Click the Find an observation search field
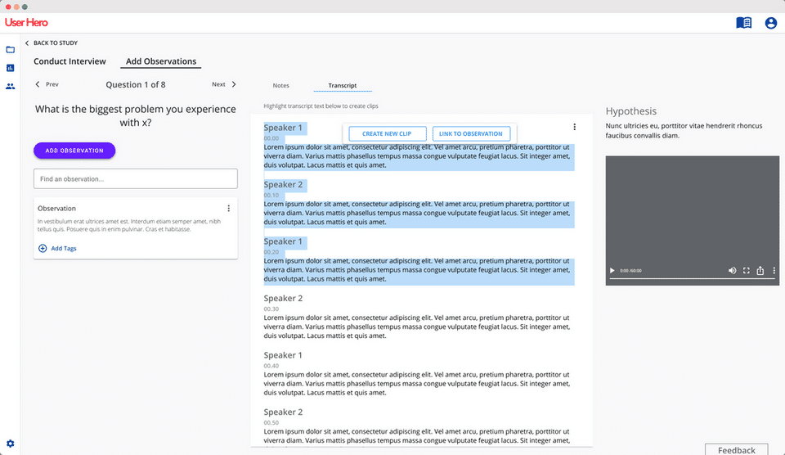Screen dimensions: 785x455 [136, 179]
